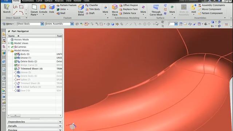Open the Analysis ribbon tab
The image size is (233, 131).
point(59,1)
